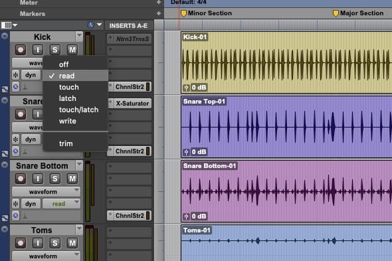Open Snare Bottom track name dropdown arrow
392x261 pixels.
click(79, 165)
